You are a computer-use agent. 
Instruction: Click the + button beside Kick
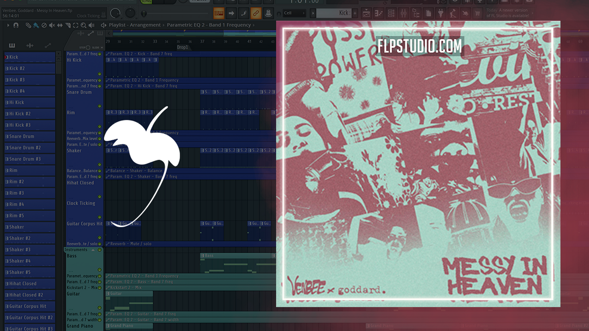(354, 13)
